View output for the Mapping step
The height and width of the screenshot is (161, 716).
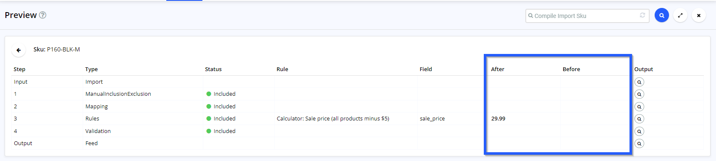(x=639, y=107)
